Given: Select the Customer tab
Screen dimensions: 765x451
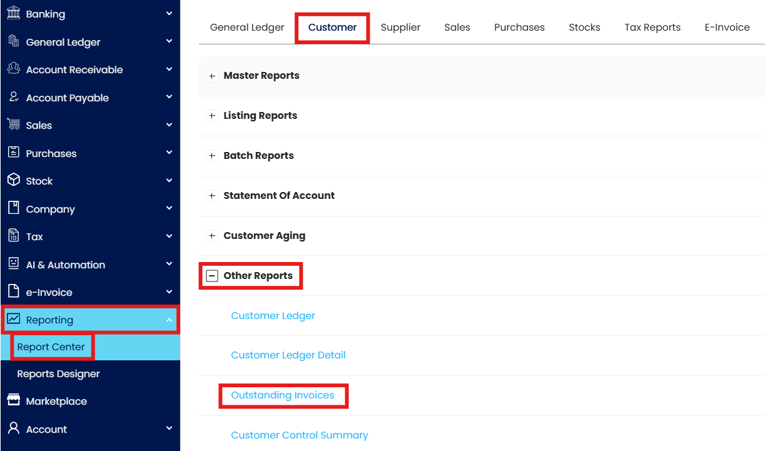Looking at the screenshot, I should coord(332,28).
